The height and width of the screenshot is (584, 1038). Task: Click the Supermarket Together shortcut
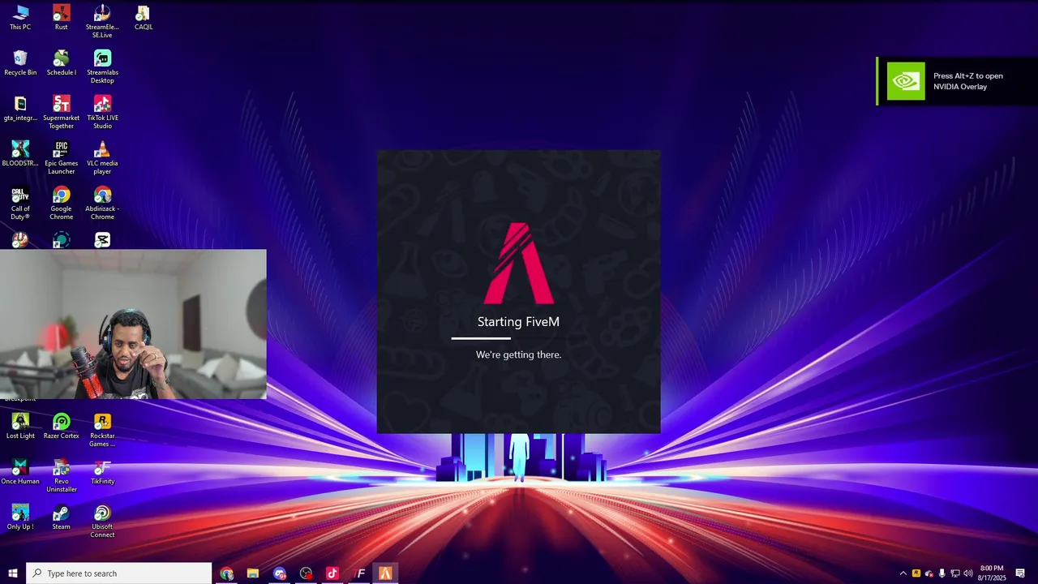coord(62,113)
